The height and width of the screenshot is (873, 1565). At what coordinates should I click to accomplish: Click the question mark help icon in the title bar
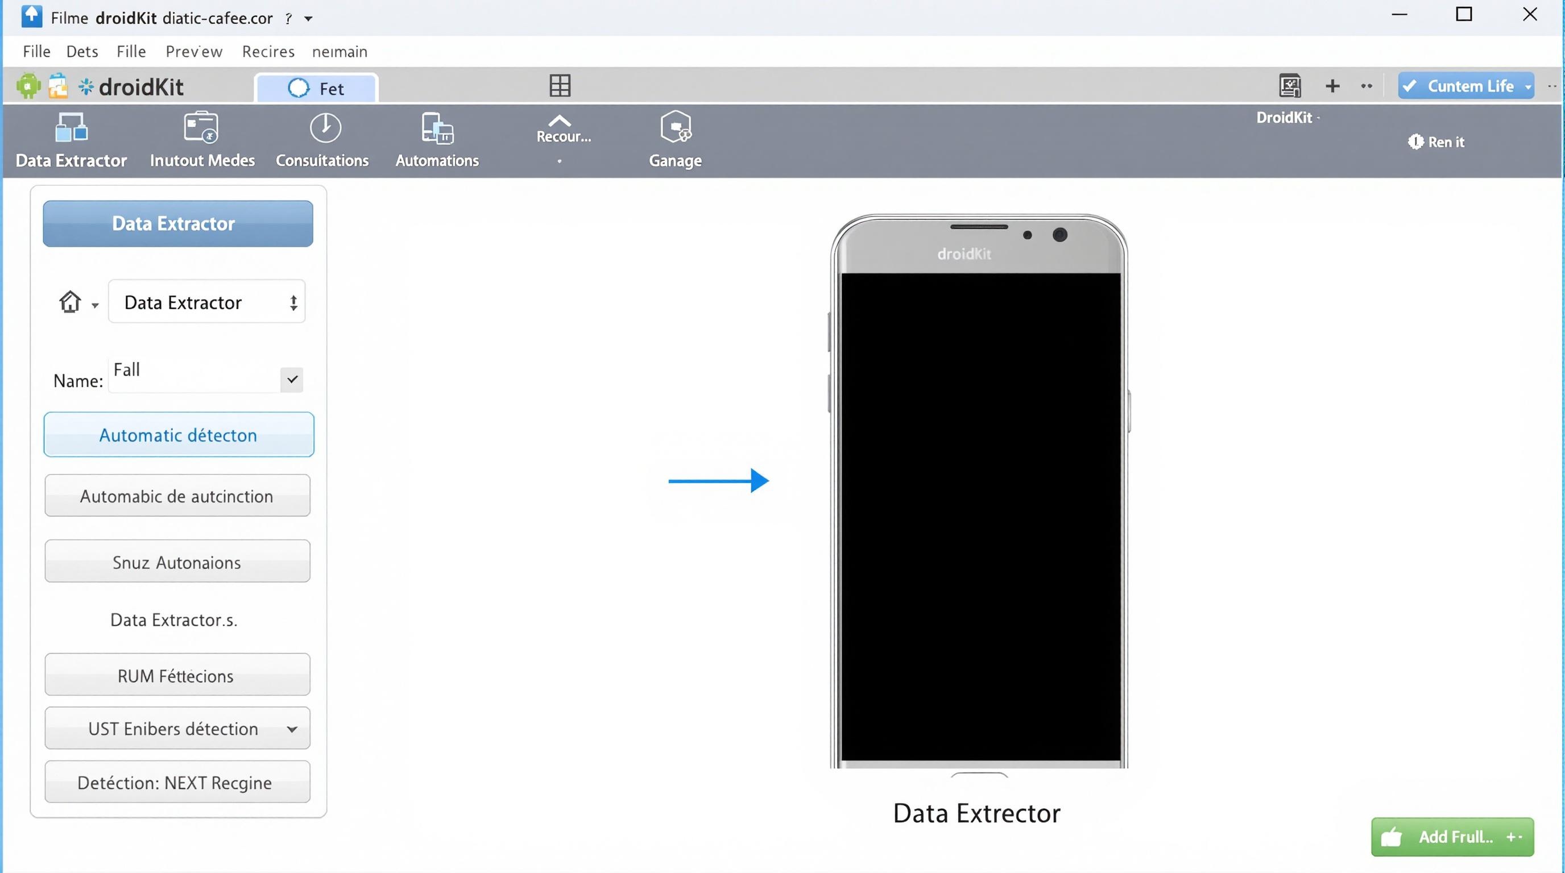(288, 19)
